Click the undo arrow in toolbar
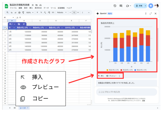Image resolution: width=163 pixels, height=115 pixels. [12, 12]
